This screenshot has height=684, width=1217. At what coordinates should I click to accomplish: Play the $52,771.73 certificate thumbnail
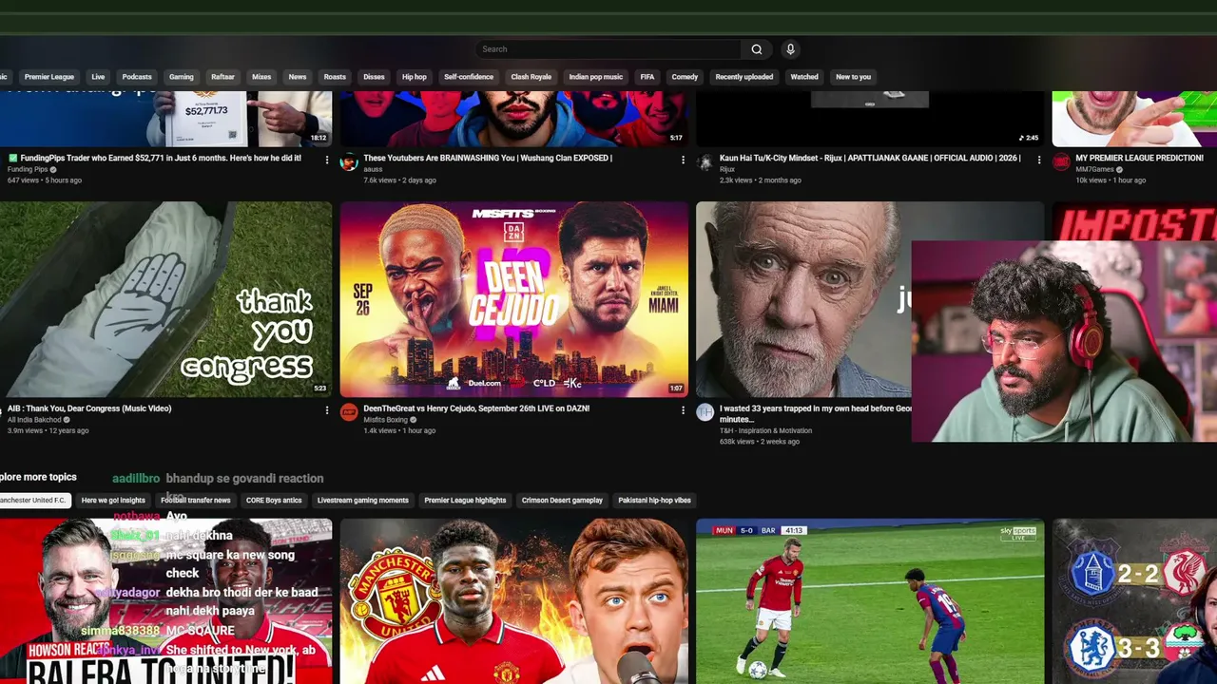coord(165,119)
